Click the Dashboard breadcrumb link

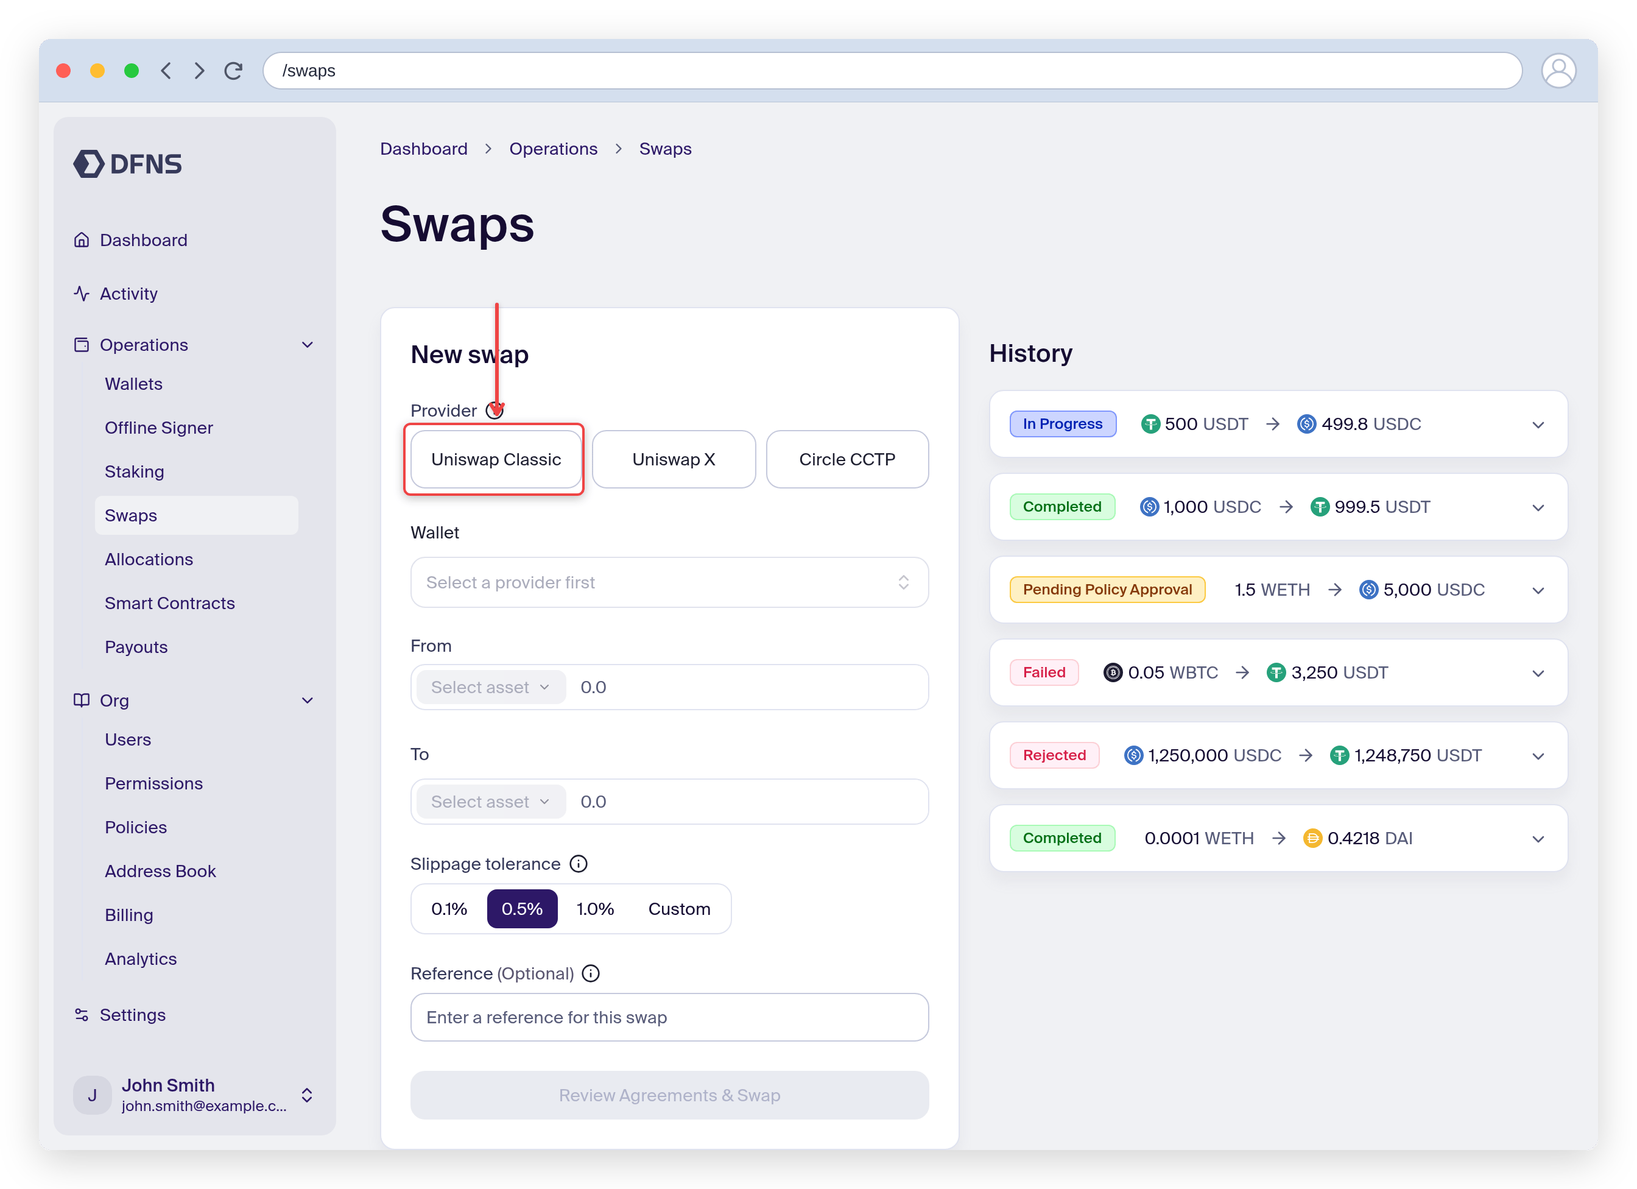click(x=424, y=149)
